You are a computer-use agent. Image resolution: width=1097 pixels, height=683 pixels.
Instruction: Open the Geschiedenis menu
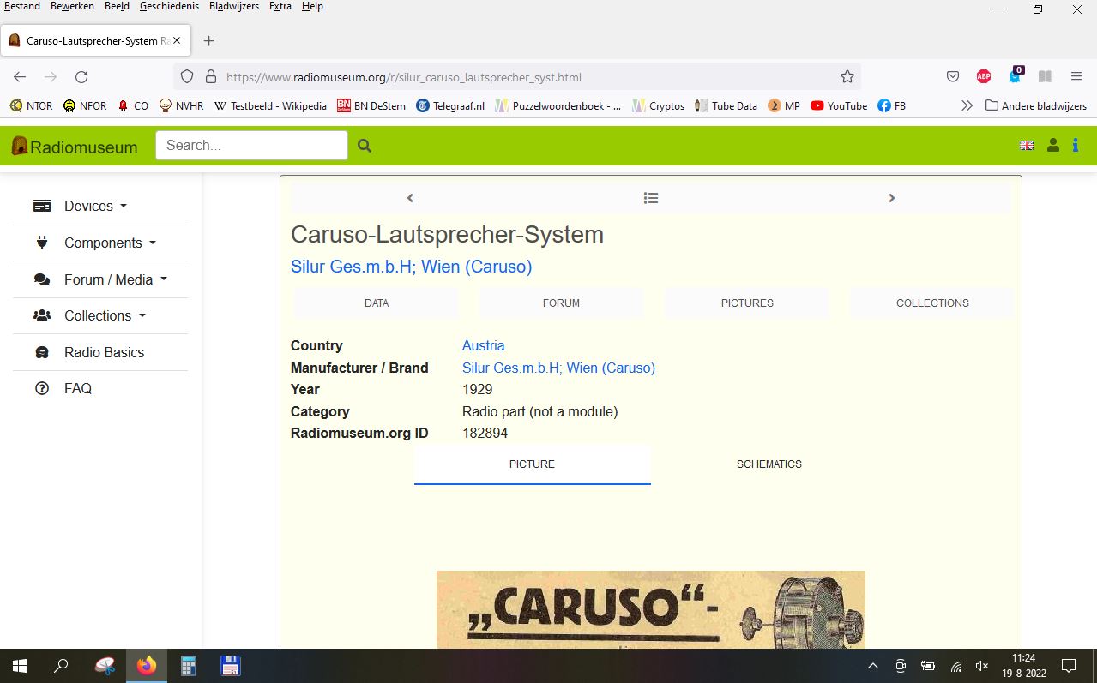click(170, 7)
